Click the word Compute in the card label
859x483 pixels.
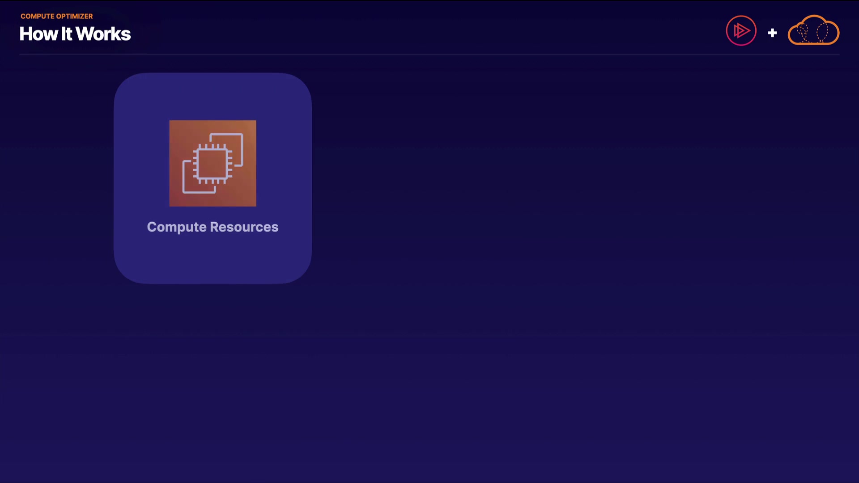[x=177, y=227]
